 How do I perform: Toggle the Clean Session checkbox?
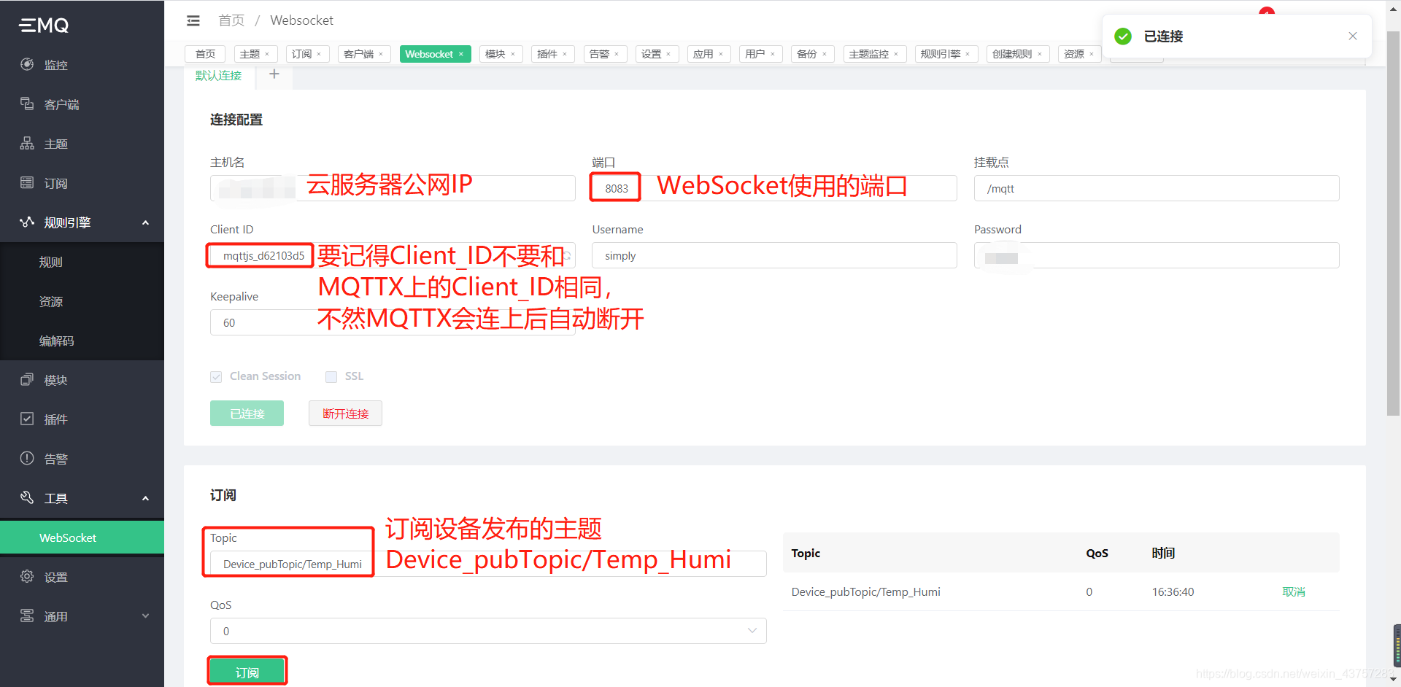[x=216, y=376]
